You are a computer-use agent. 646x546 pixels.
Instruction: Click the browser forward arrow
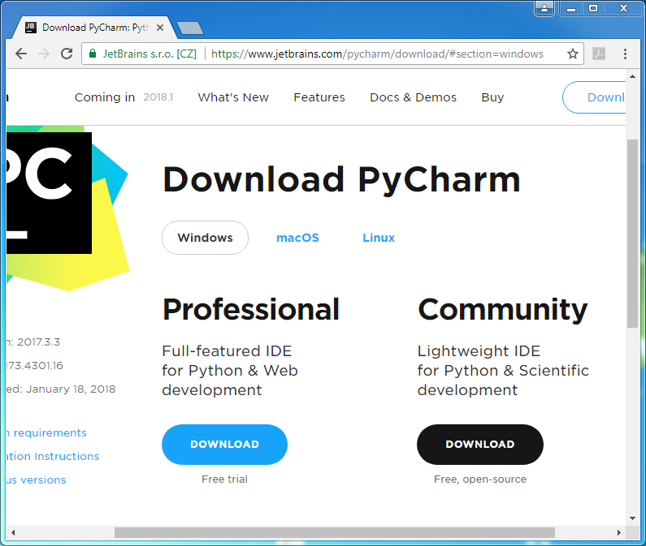[x=44, y=54]
